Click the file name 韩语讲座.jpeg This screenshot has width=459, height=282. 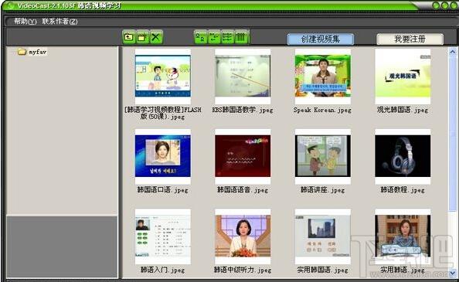[x=322, y=190]
